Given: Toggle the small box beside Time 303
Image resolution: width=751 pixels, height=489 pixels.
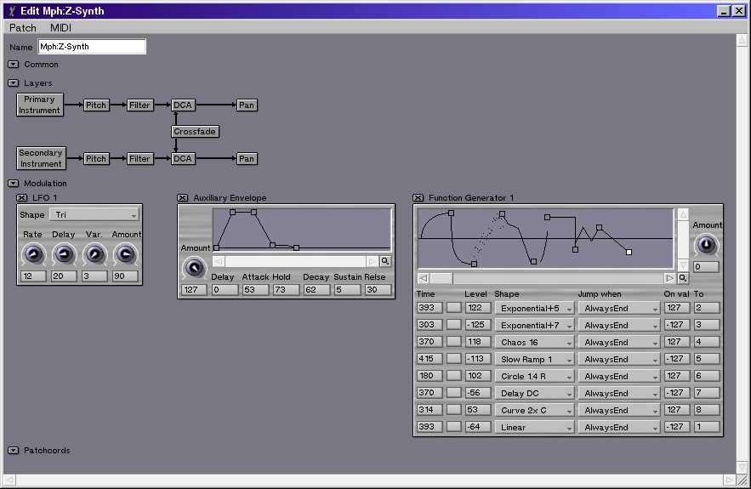Looking at the screenshot, I should [453, 325].
